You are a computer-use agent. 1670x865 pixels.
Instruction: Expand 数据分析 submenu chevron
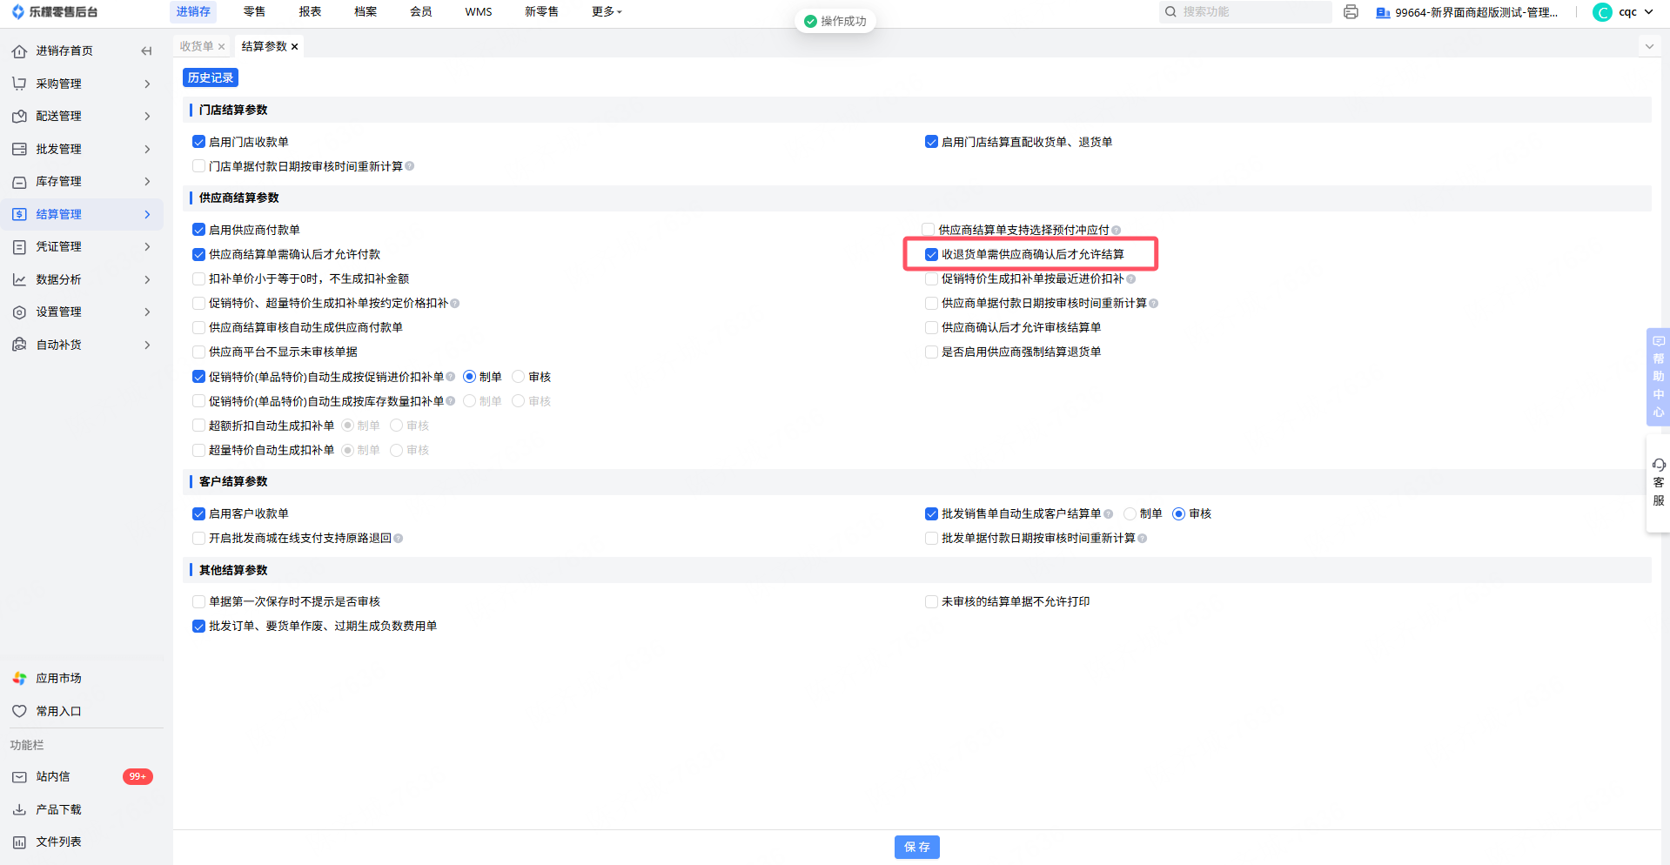point(147,279)
